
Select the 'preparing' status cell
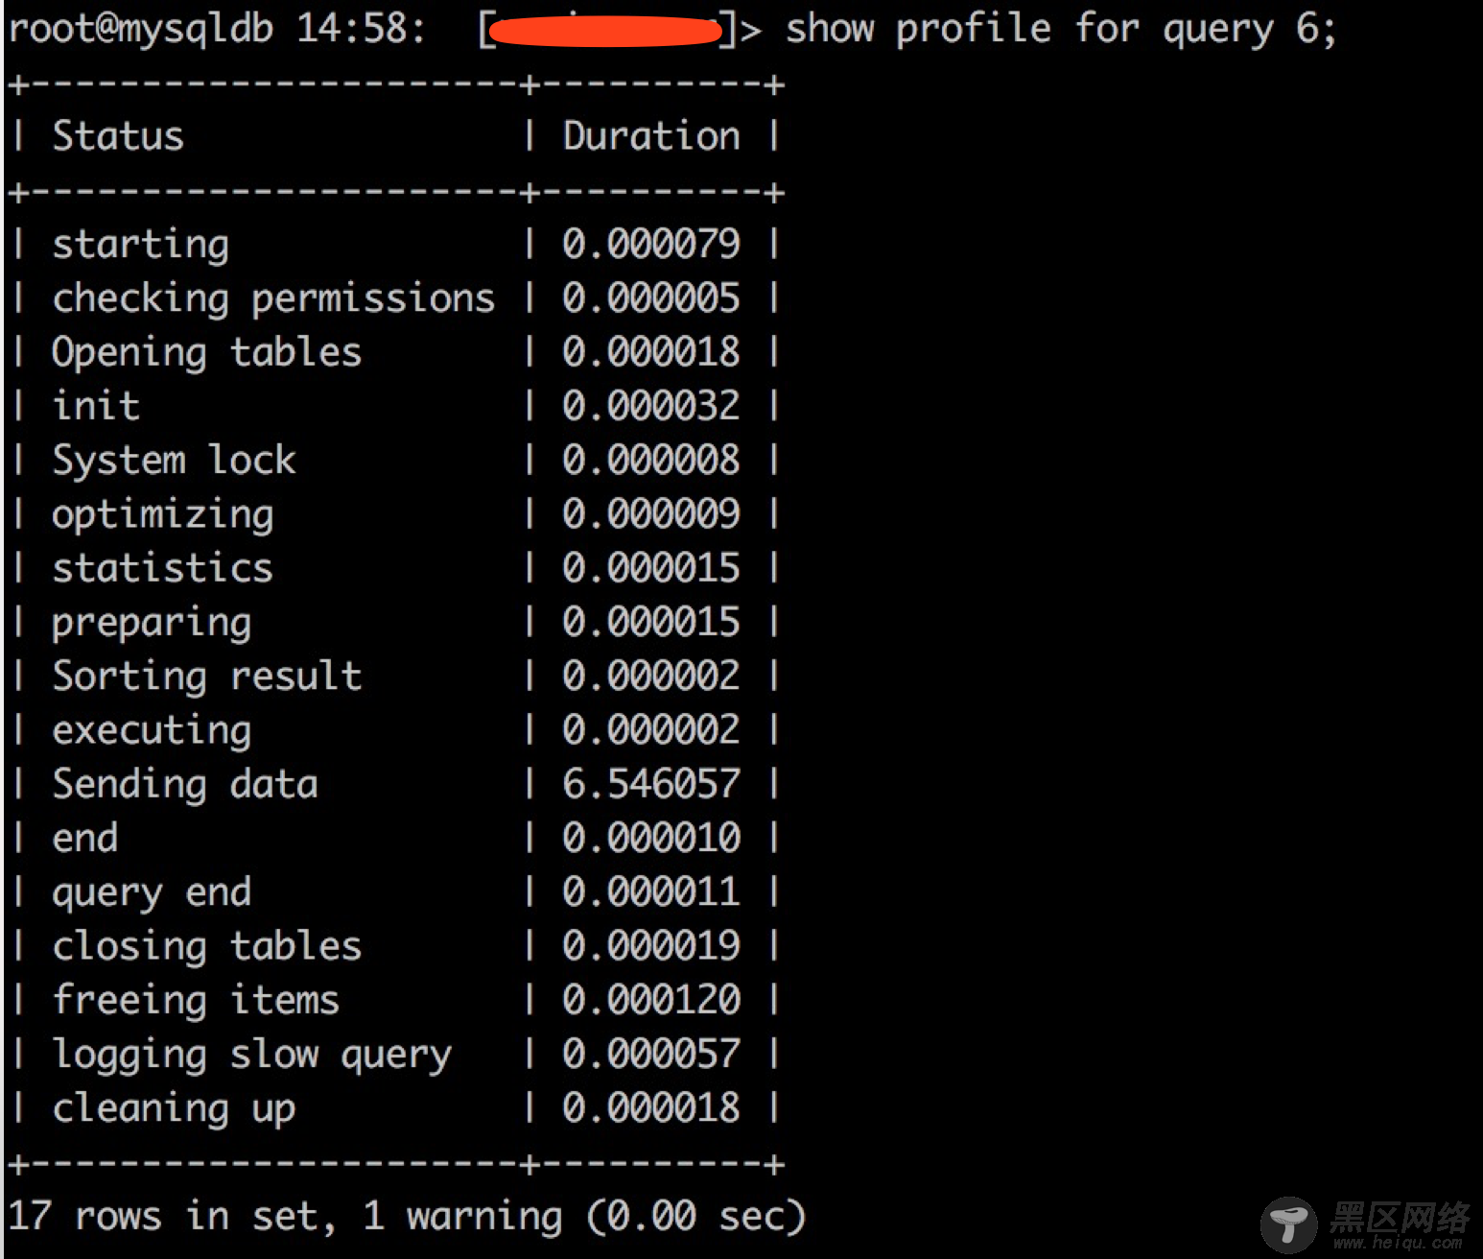[152, 622]
